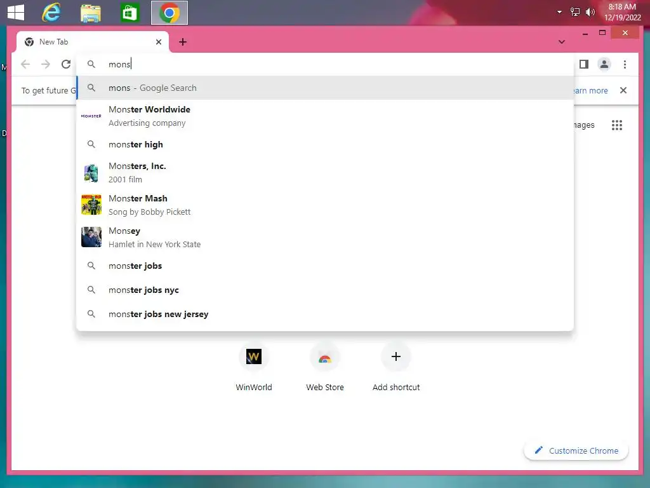The image size is (650, 488).
Task: Open a new tab with plus button
Action: pos(183,42)
